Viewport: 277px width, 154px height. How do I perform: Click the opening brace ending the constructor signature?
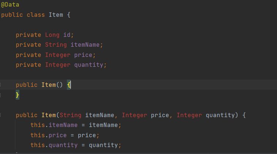point(244,115)
